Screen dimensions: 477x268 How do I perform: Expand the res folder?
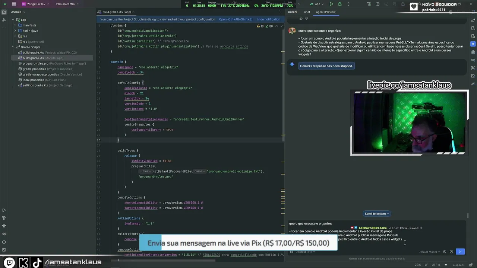15,36
